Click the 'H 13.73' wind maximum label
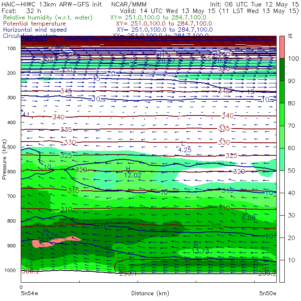The height and width of the screenshot is (301, 301). 200,248
